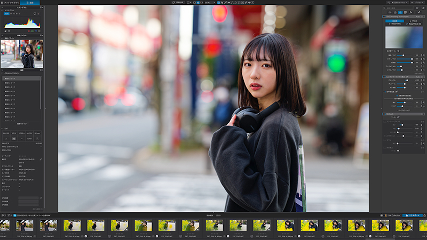The width and height of the screenshot is (427, 240).
Task: Click the blue エクスポート export button
Action: [x=412, y=215]
